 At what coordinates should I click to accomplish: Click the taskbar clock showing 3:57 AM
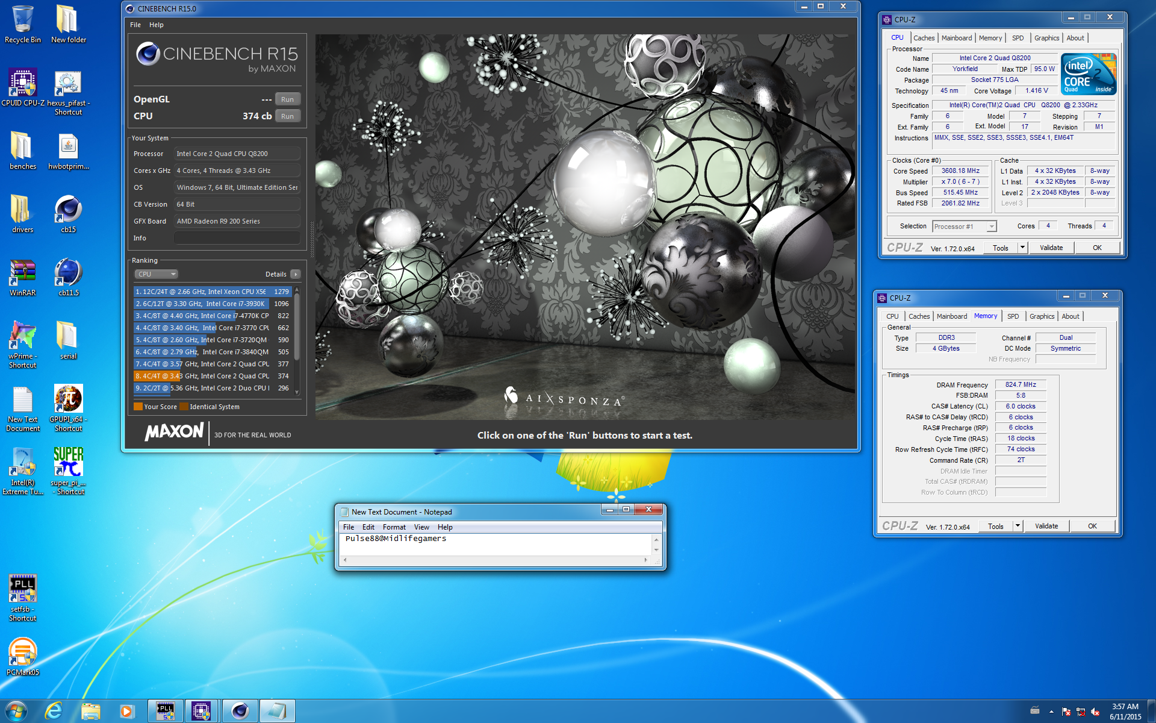1125,712
